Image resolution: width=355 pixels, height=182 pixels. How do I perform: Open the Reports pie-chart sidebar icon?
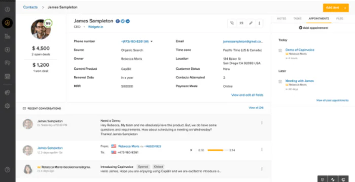tap(8, 93)
